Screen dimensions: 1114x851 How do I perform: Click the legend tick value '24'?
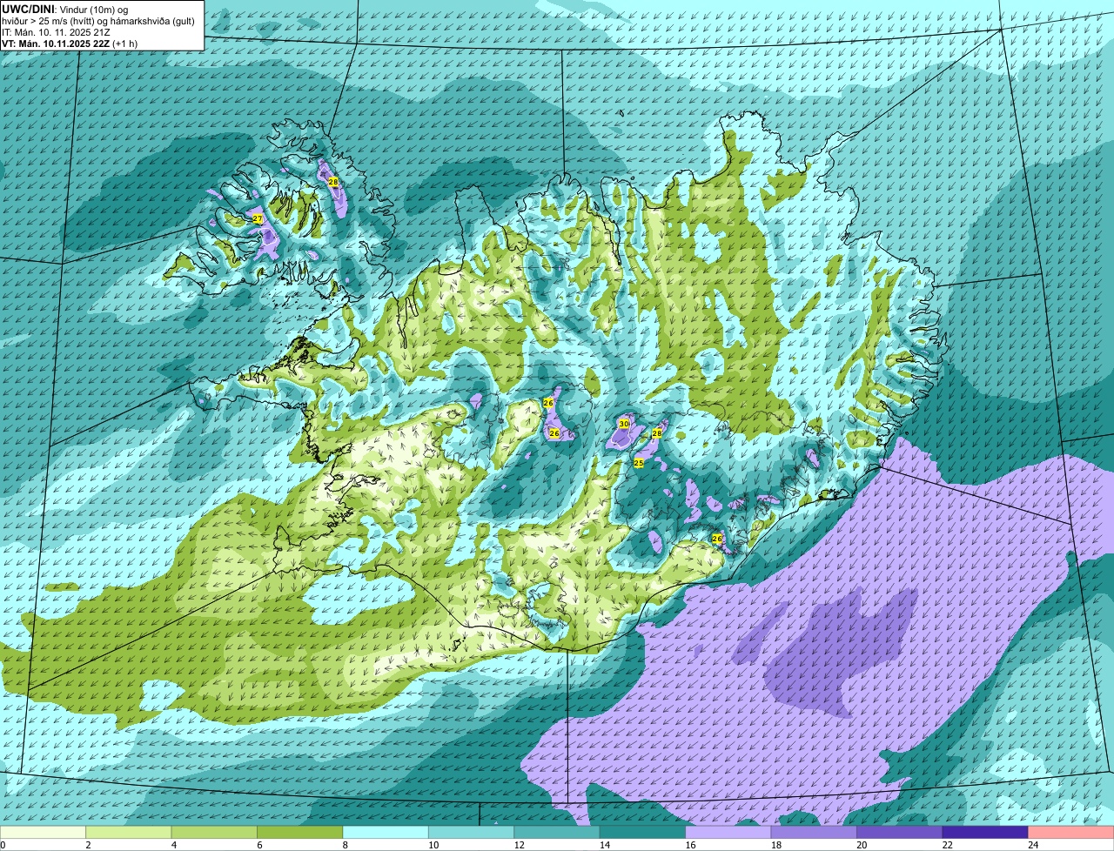click(1032, 845)
